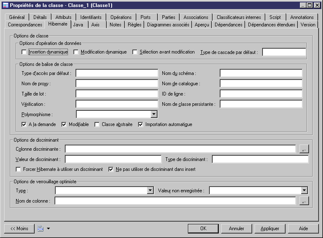
Task: Go to the Attributs tab
Action: (x=63, y=17)
